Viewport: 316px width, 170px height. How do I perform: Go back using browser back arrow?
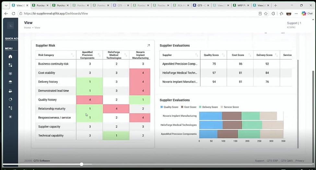pos(6,14)
